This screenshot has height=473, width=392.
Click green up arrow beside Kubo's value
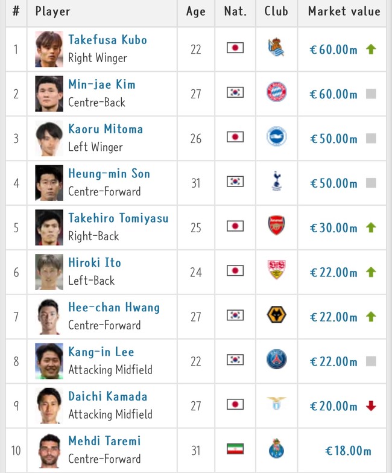[371, 49]
